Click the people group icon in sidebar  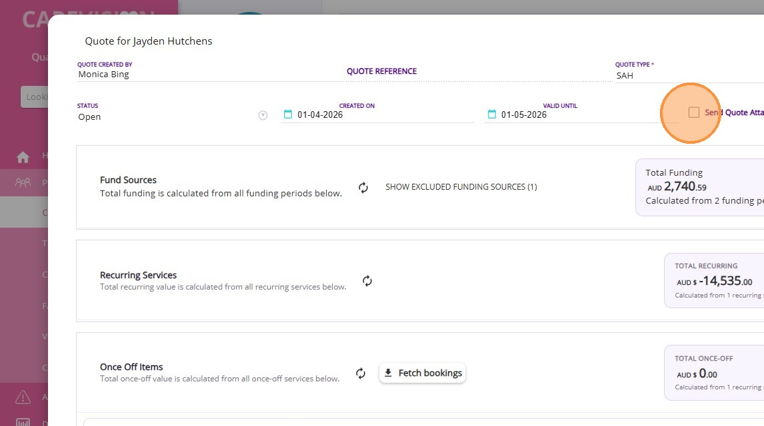point(23,182)
